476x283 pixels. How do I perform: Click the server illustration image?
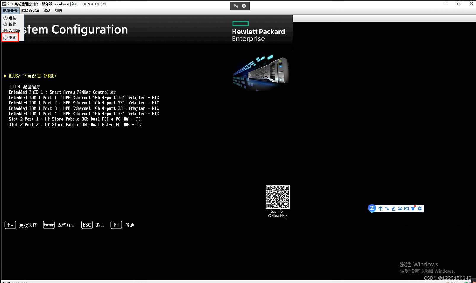[261, 73]
